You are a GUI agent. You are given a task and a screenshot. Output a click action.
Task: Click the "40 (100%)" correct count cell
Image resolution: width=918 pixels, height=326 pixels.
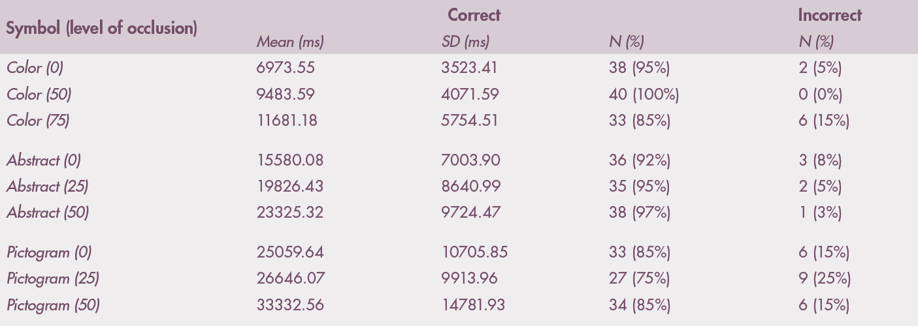(644, 95)
